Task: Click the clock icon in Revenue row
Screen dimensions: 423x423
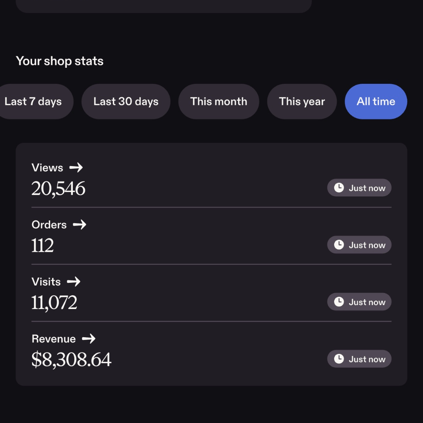Action: (339, 359)
